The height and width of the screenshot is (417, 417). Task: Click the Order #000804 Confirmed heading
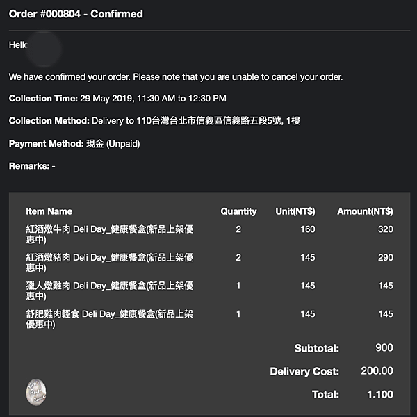click(76, 14)
